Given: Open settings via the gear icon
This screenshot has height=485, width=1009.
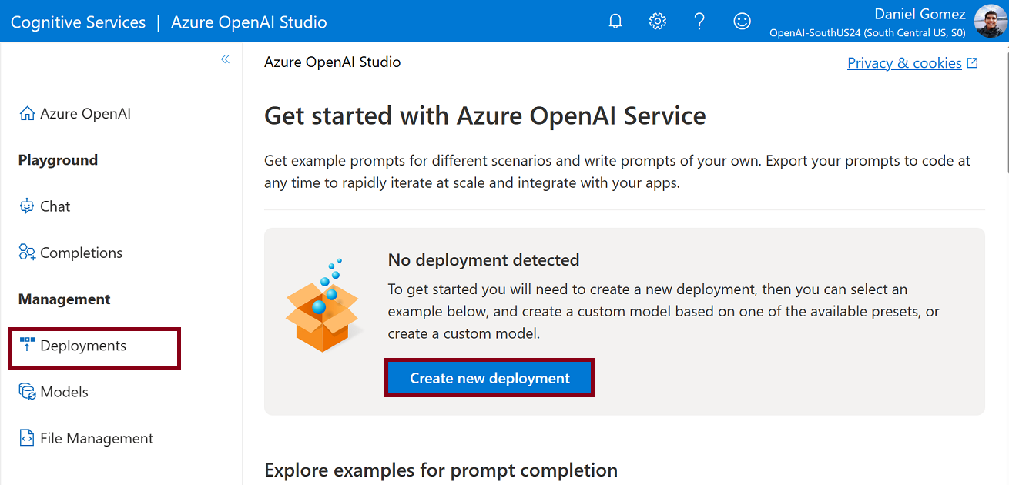Looking at the screenshot, I should pos(657,22).
